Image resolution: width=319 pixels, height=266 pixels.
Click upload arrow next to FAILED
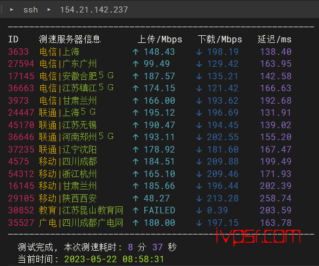pyautogui.click(x=136, y=211)
